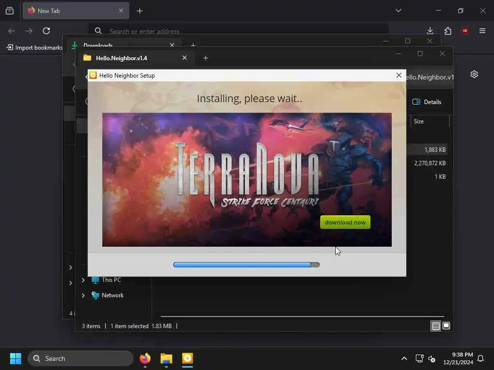Select the file sized 1,883 KB
Viewport: 494px width, 370px height.
pos(428,150)
